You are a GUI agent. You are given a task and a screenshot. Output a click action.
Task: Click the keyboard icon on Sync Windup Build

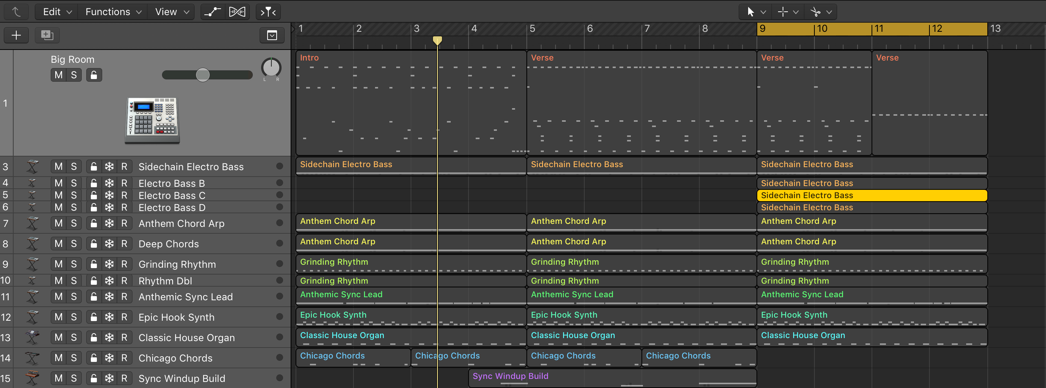[32, 378]
